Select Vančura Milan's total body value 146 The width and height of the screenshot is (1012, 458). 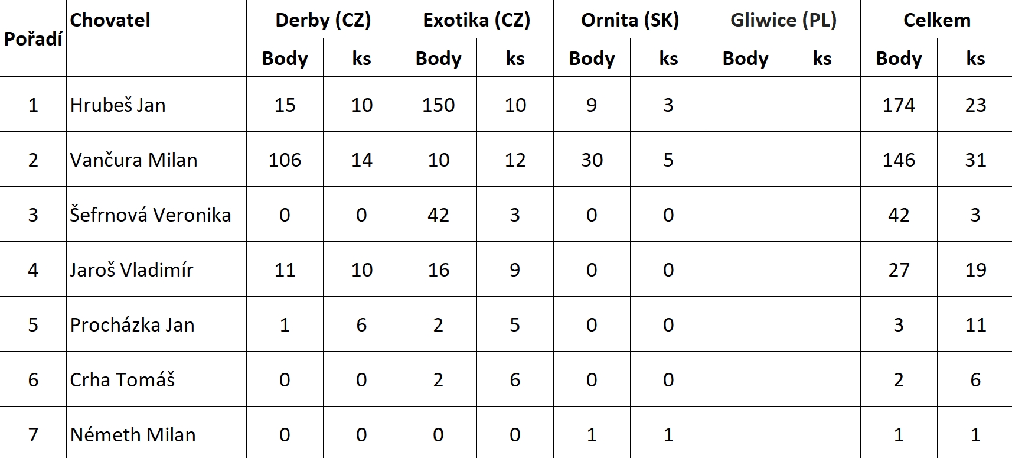click(899, 160)
